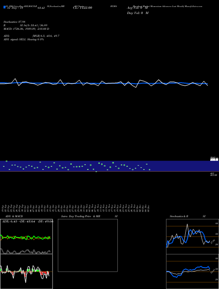Click the ADX green/orange line chart panel
Viewport: 219px width, 289px height.
pyautogui.click(x=26, y=236)
